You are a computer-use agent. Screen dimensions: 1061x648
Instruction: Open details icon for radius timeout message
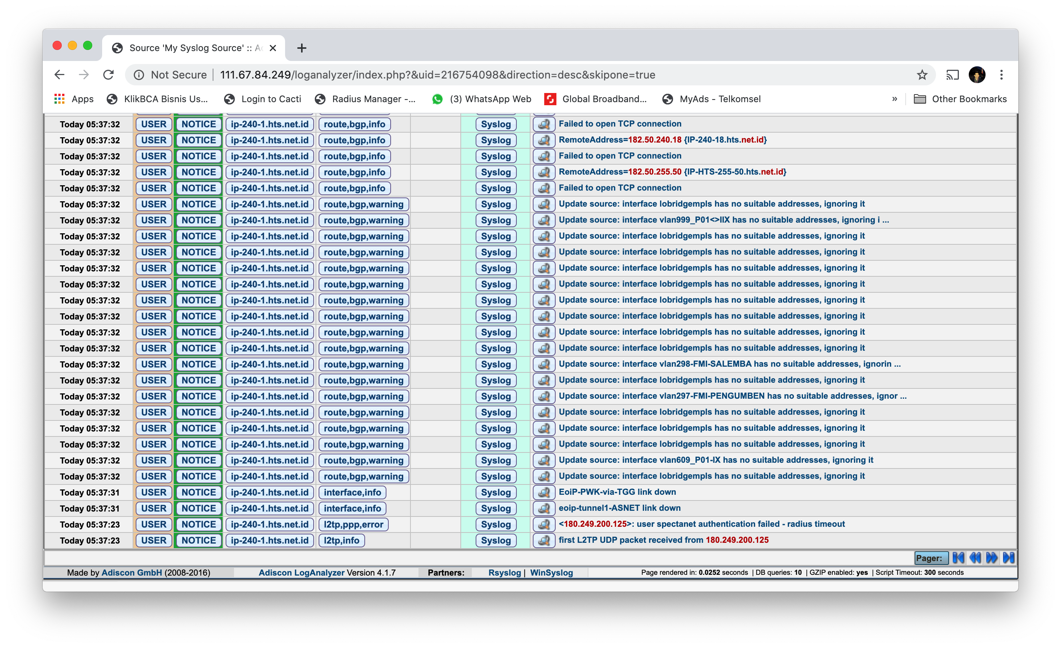544,524
